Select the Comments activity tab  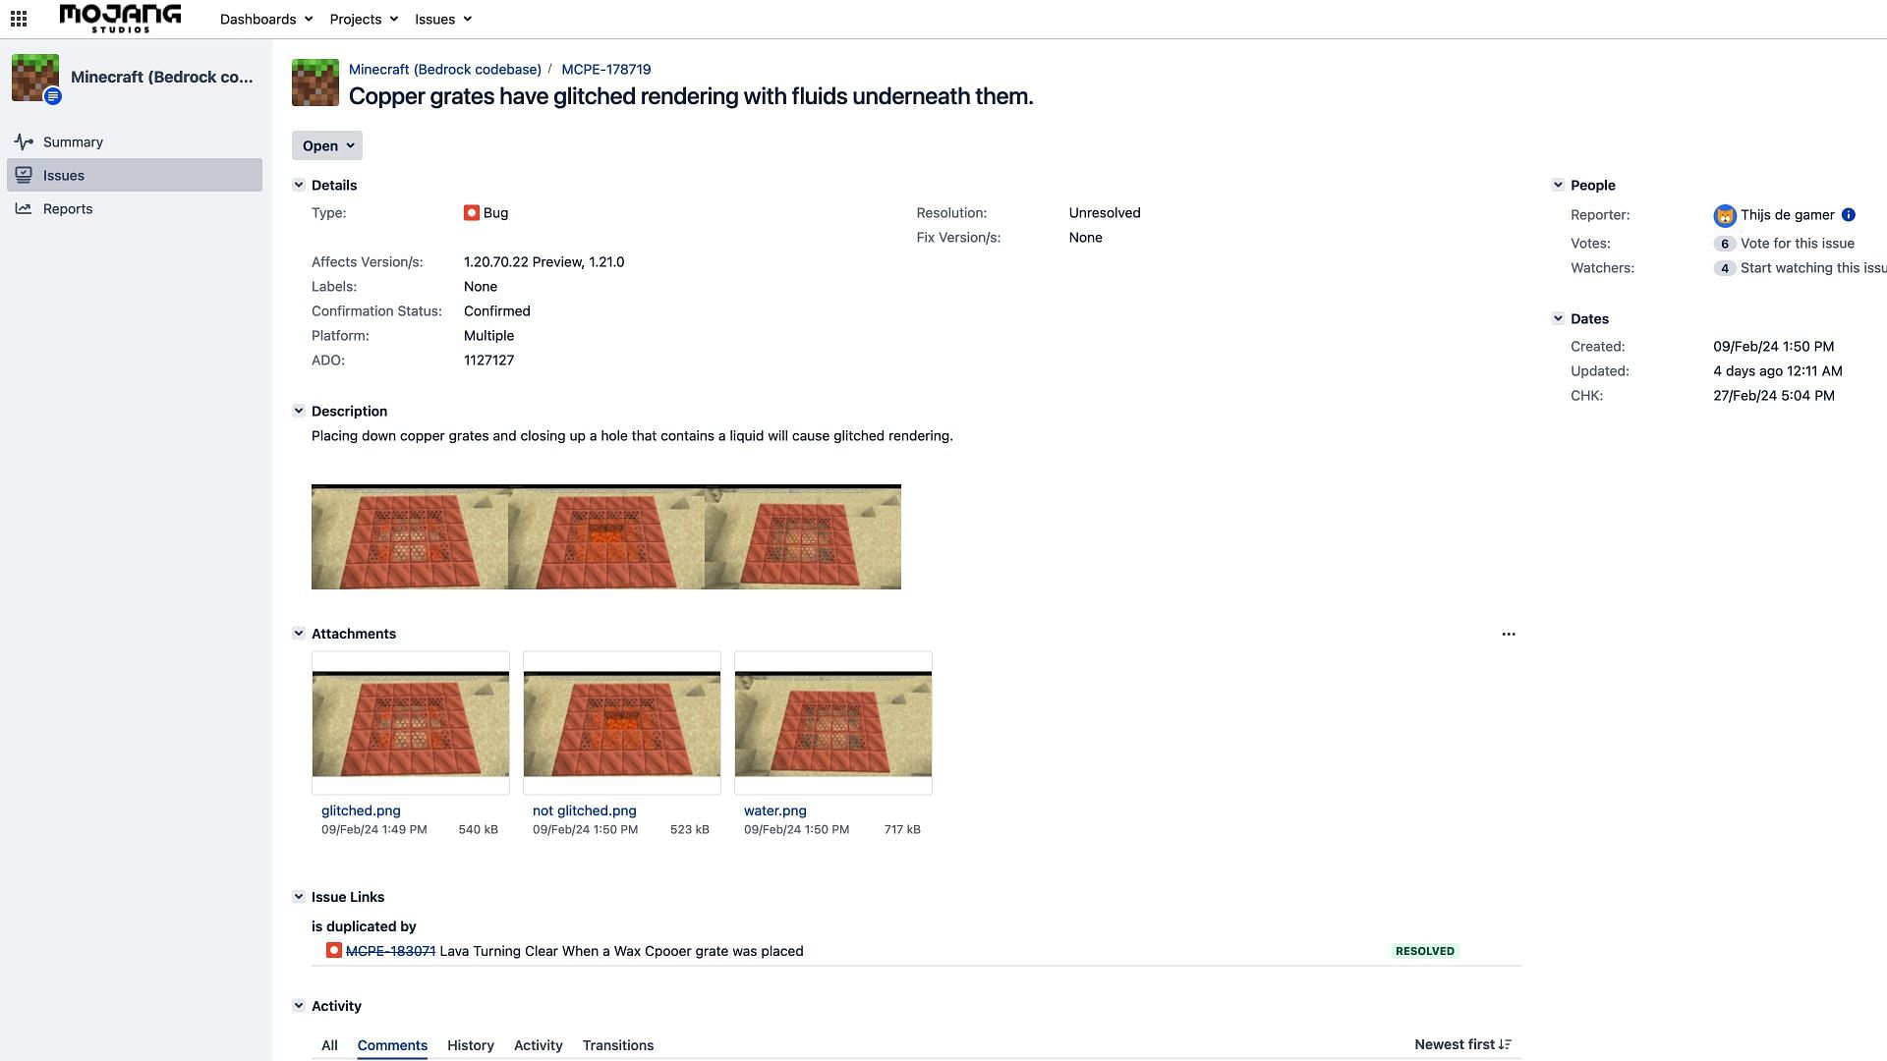pyautogui.click(x=391, y=1044)
